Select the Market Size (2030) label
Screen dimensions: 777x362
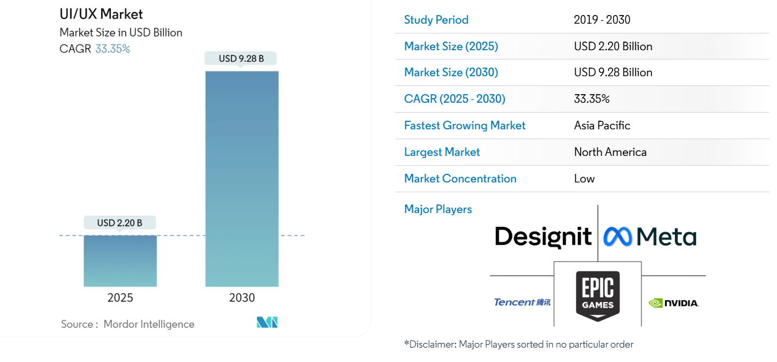pyautogui.click(x=451, y=72)
